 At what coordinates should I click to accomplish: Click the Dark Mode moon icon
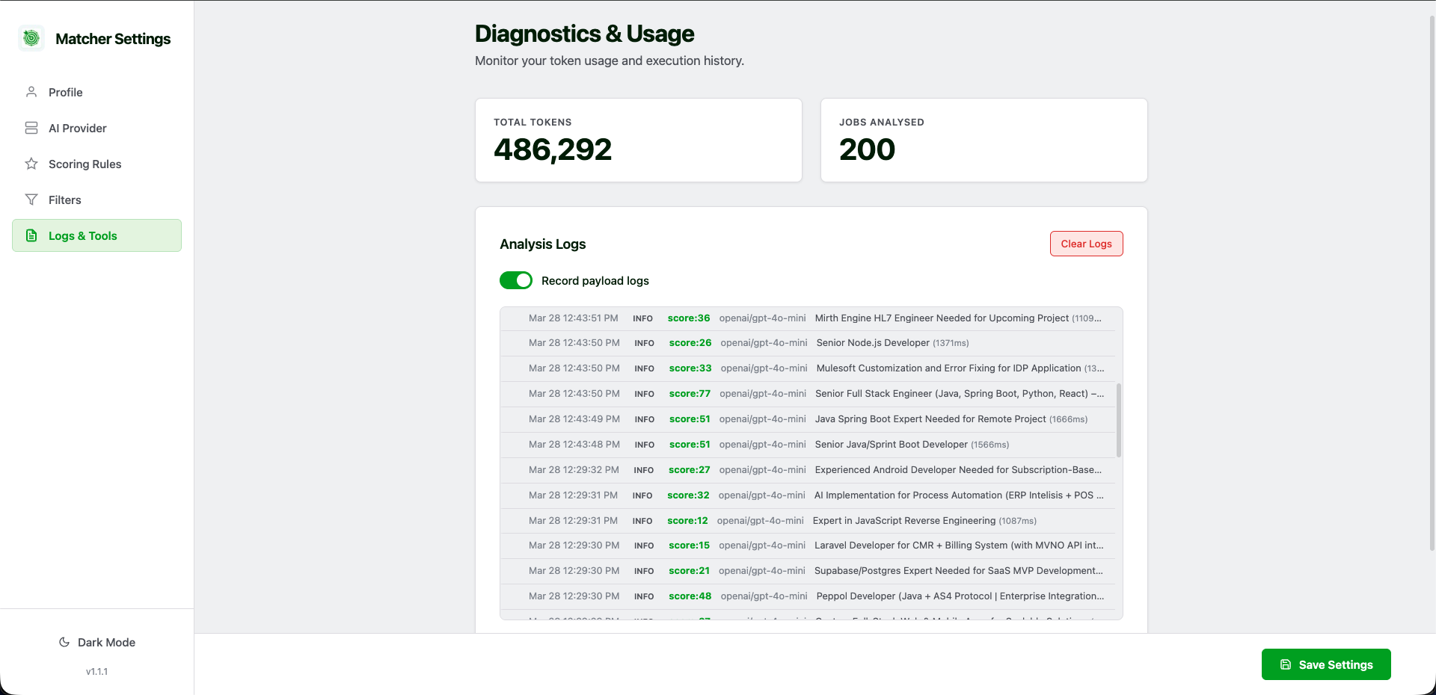pos(64,642)
